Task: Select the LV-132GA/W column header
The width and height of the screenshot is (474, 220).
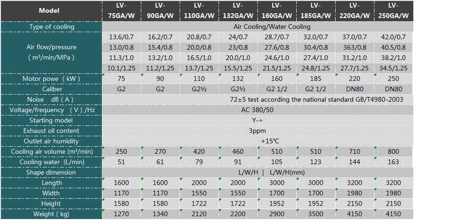Action: [x=238, y=11]
